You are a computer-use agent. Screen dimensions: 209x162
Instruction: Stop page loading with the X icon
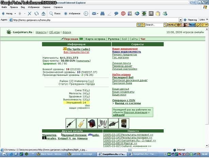[30, 14]
